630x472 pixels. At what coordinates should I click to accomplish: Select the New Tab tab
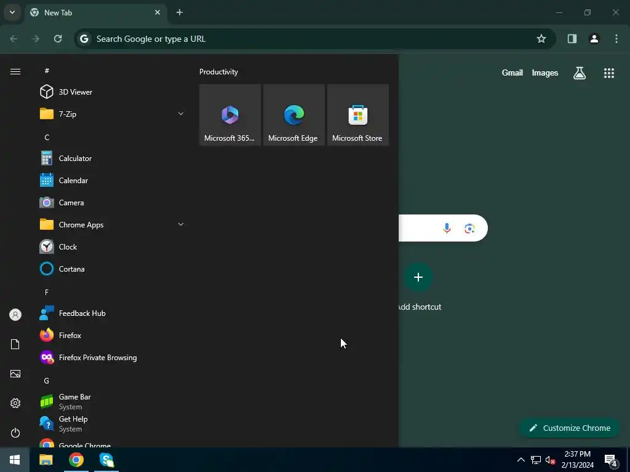pyautogui.click(x=95, y=12)
